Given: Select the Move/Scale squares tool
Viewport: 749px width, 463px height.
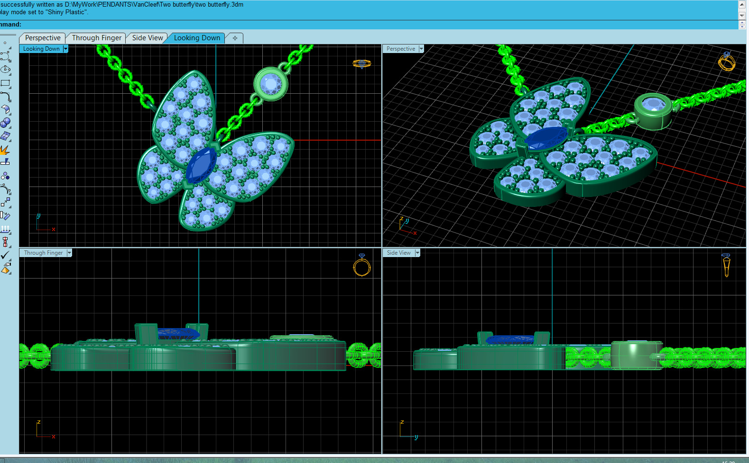Looking at the screenshot, I should click(x=5, y=203).
